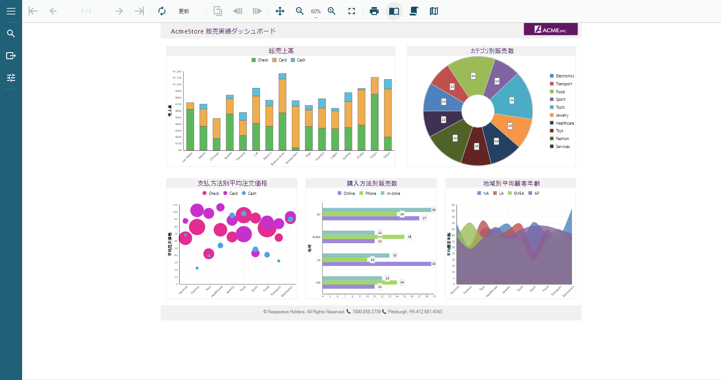Viewport: 721px width, 380px height.
Task: Click the zoom in magnifier
Action: 332,11
